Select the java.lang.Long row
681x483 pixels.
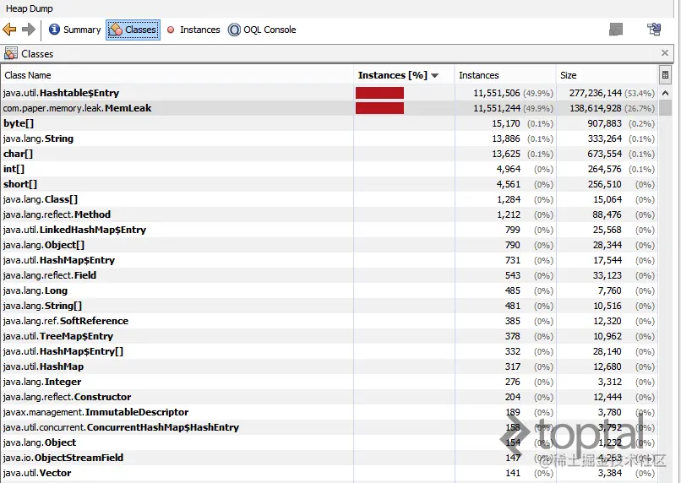[330, 290]
